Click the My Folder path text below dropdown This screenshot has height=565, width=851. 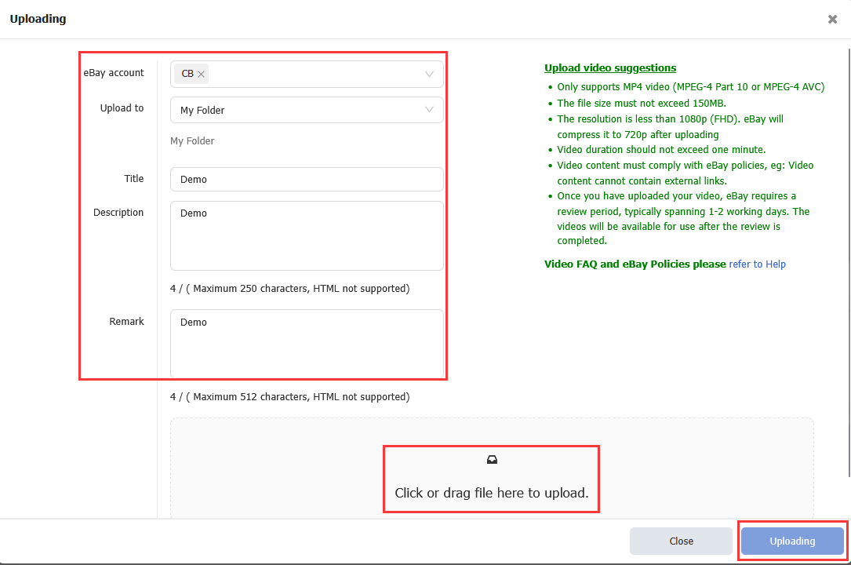point(192,141)
